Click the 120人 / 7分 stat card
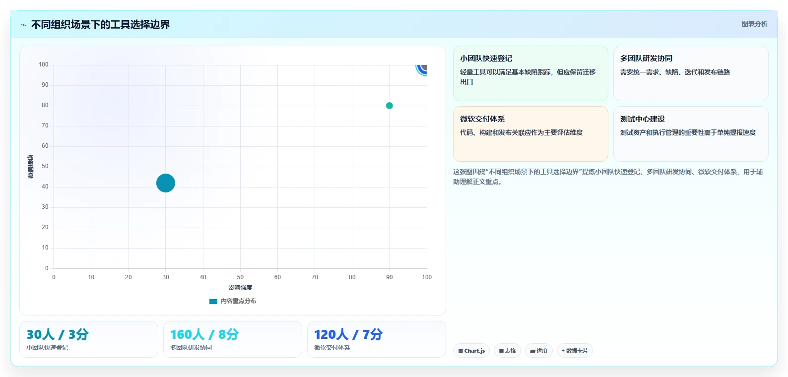Viewport: 788px width, 377px height. click(377, 339)
